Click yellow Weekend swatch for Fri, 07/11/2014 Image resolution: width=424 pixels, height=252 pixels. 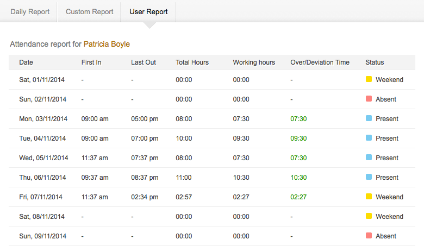pos(369,197)
